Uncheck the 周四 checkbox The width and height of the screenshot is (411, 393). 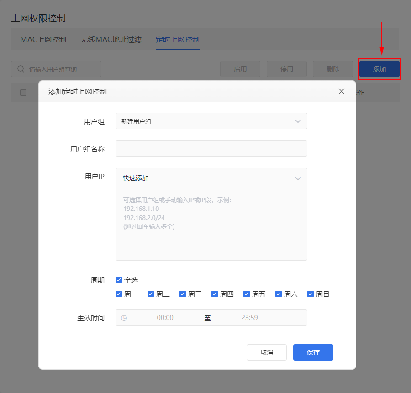[215, 294]
